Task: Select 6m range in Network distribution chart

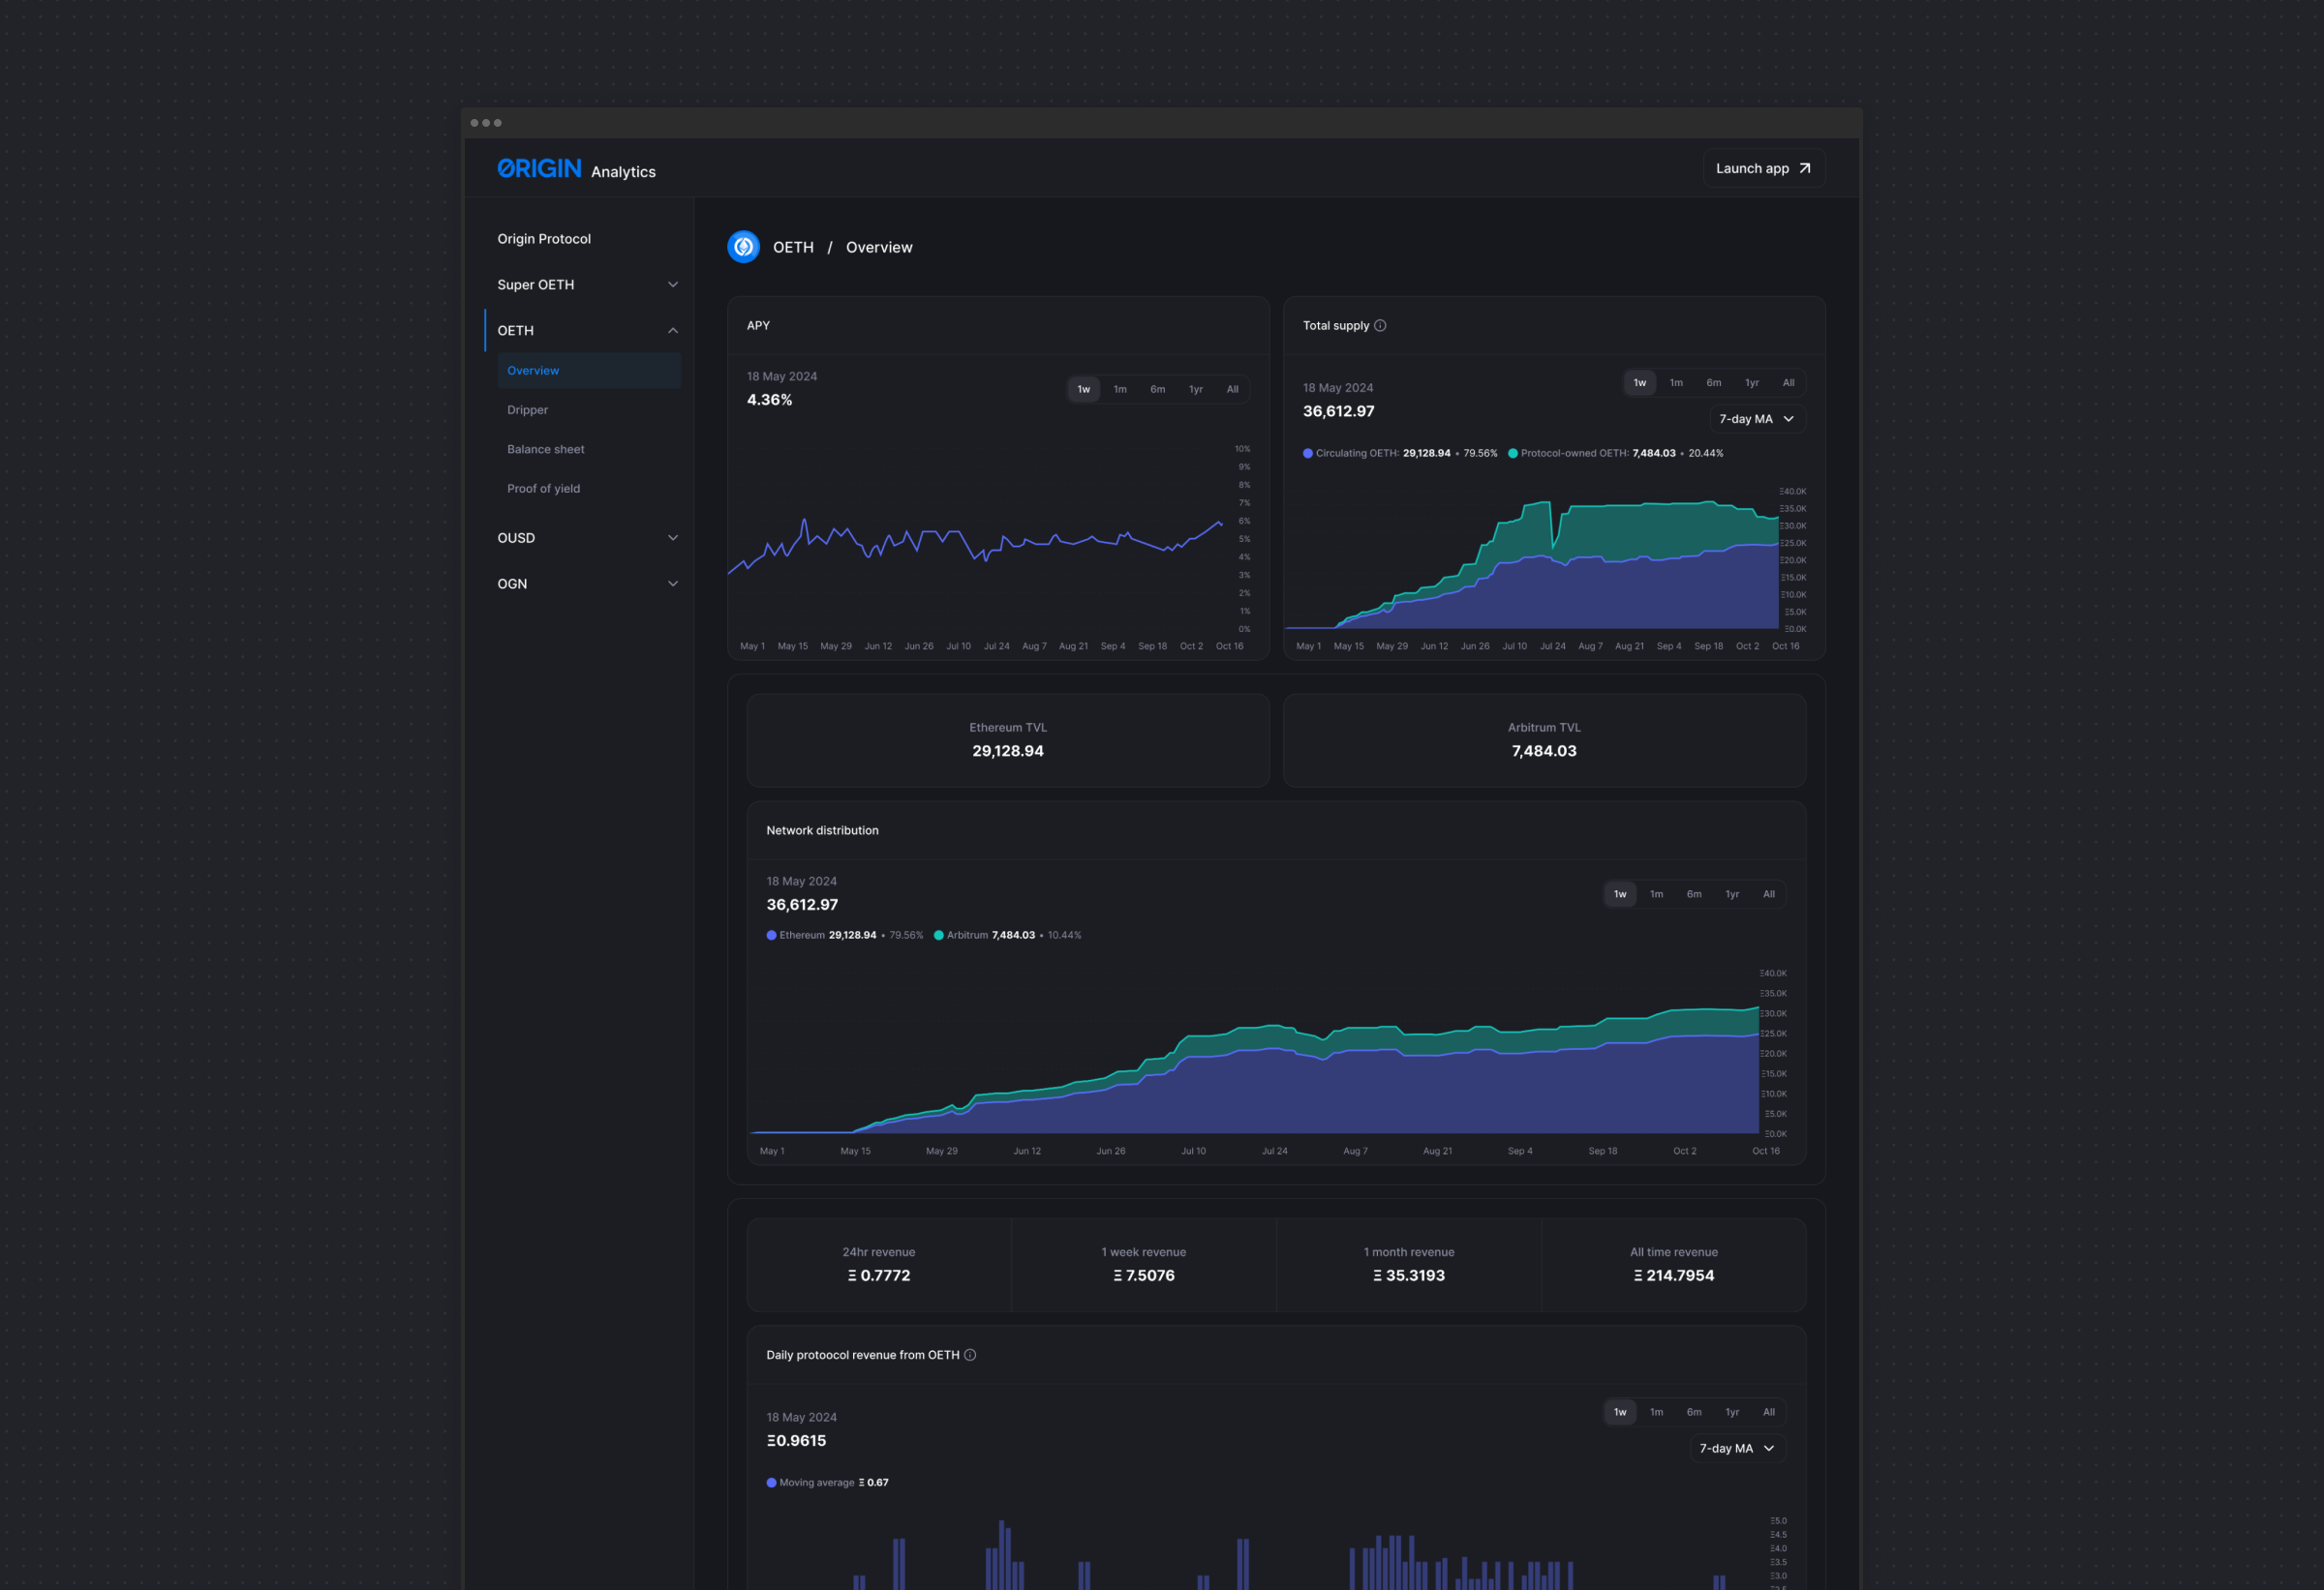Action: click(x=1694, y=894)
